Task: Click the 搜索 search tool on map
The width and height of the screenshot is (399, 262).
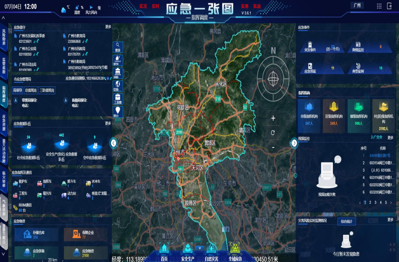Action: [117, 47]
